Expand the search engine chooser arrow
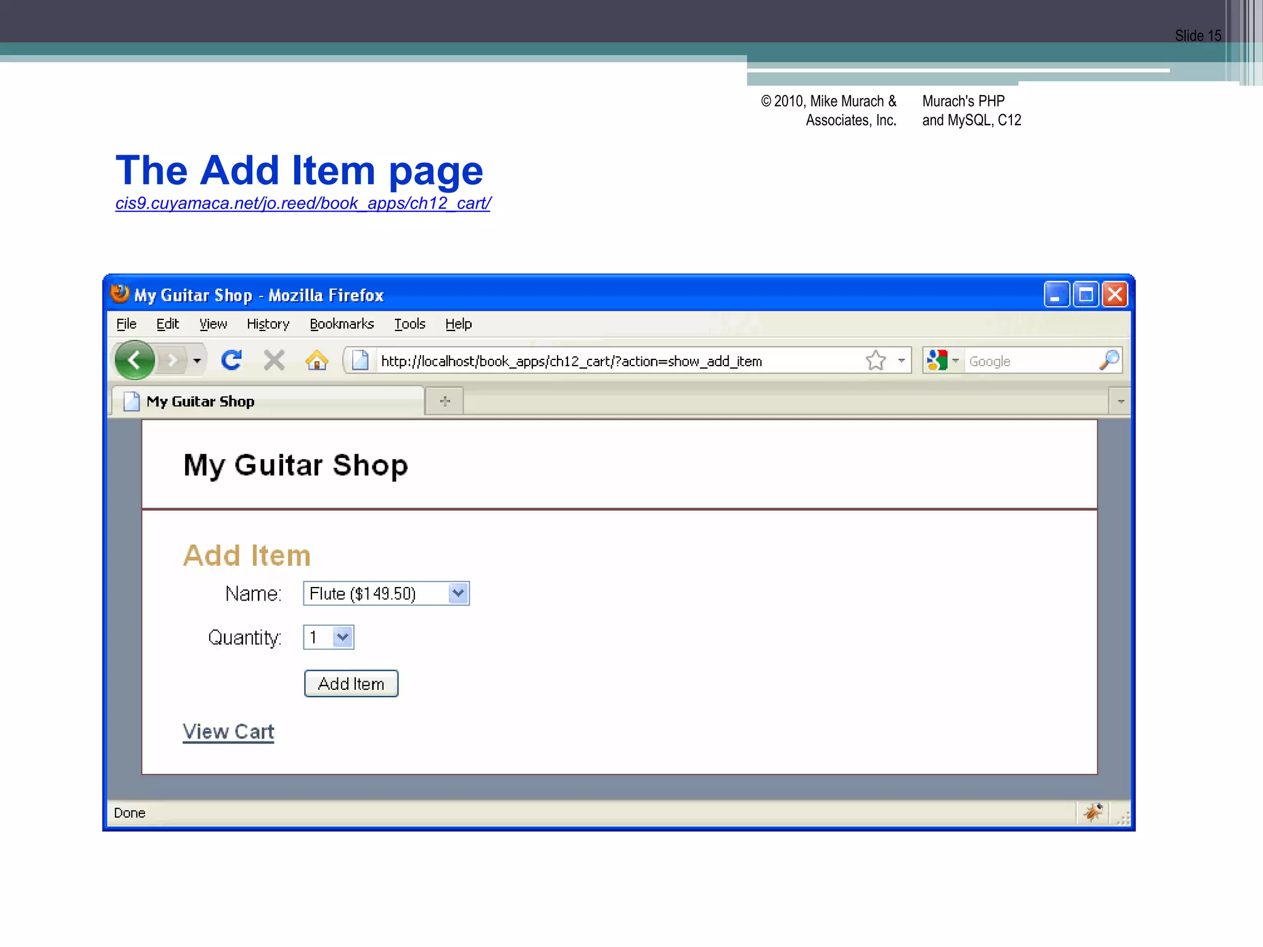The width and height of the screenshot is (1263, 947). [x=955, y=360]
